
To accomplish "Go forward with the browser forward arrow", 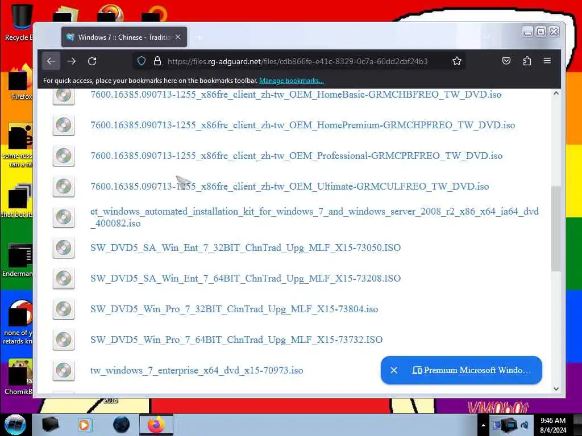I will 72,61.
